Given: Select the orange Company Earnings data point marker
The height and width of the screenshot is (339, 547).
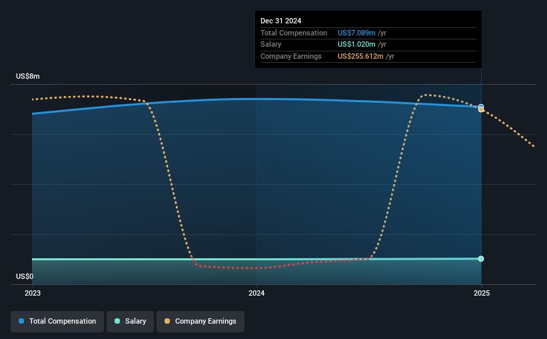Looking at the screenshot, I should click(x=481, y=109).
